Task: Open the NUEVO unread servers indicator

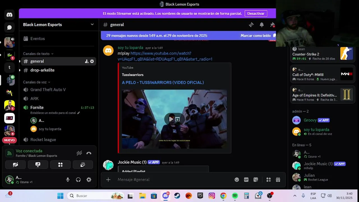Action: pyautogui.click(x=9, y=140)
